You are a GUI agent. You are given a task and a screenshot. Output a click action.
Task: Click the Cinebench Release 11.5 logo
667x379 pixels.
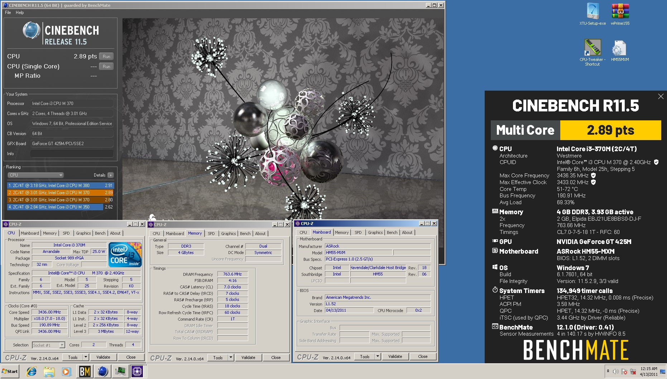[x=61, y=33]
